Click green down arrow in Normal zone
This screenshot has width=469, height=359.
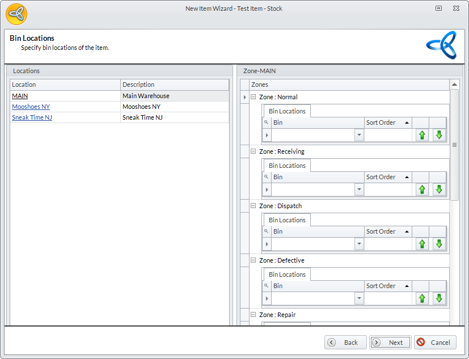[x=438, y=135]
